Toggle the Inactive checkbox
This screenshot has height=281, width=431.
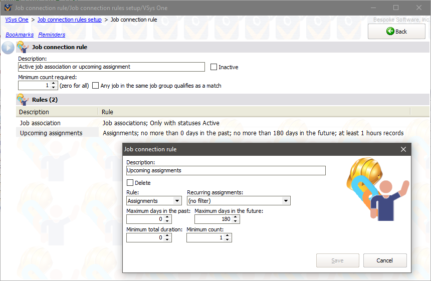[x=214, y=67]
